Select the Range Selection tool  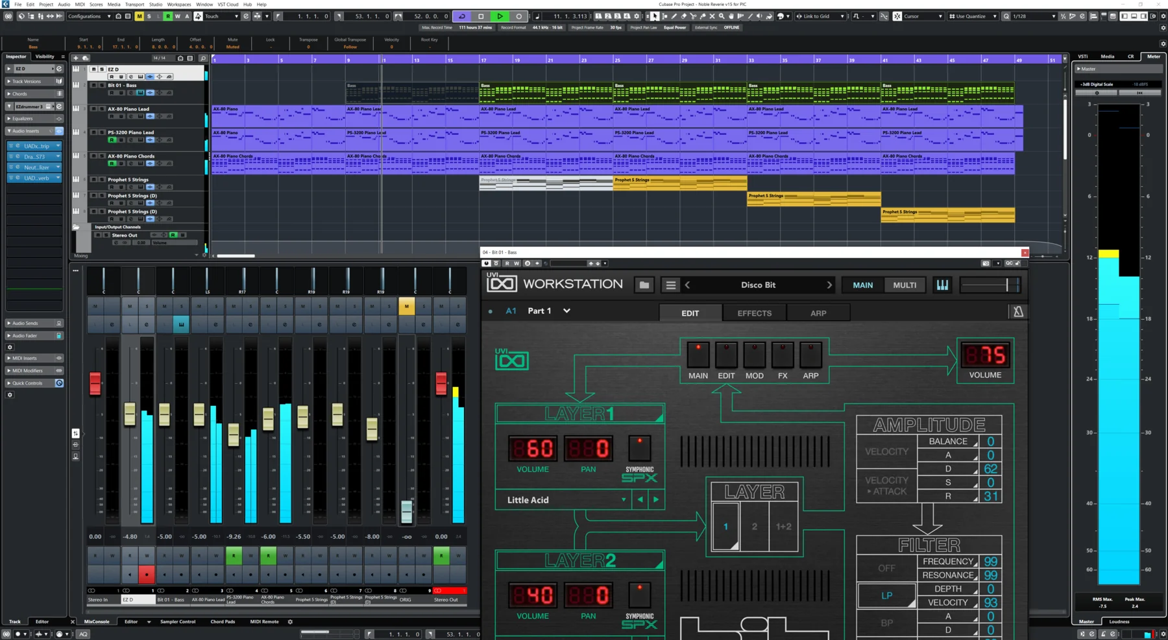(x=664, y=16)
